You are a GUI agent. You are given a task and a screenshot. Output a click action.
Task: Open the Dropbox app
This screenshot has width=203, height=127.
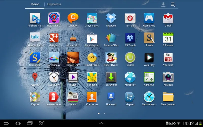[111, 19]
